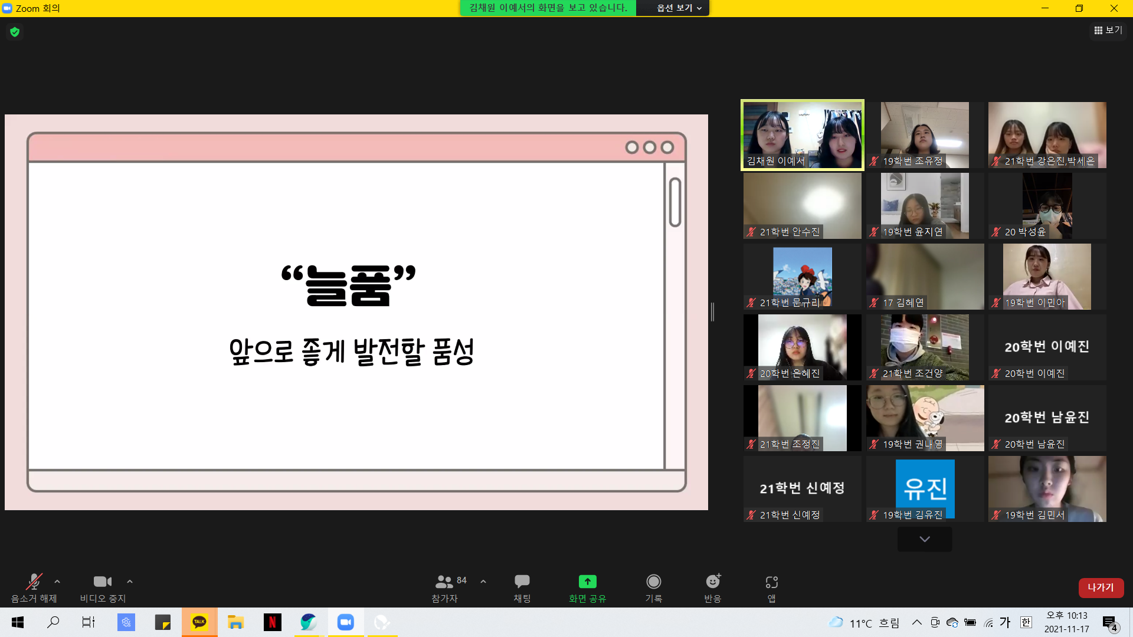Open the participants panel icon

click(444, 582)
